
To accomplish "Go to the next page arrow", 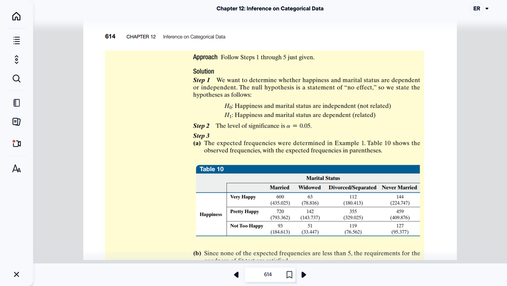I will coord(303,275).
